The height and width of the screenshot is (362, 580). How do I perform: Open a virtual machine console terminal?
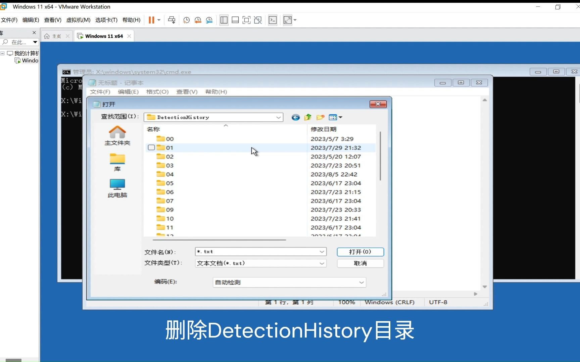click(273, 20)
